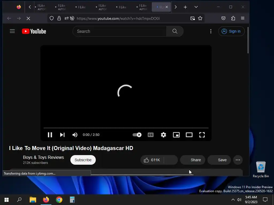Open File Explorer from taskbar

33,200
